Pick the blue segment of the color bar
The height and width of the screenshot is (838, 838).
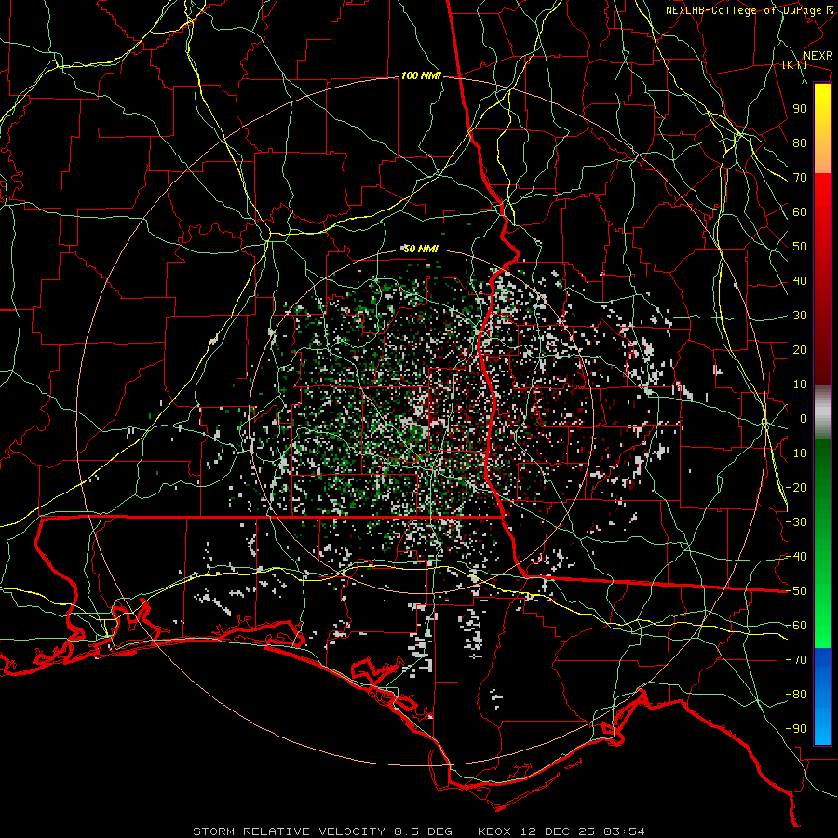coord(822,696)
